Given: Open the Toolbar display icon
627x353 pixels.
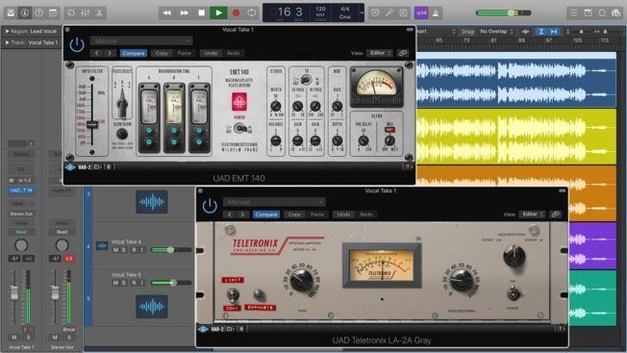Looking at the screenshot, I should pos(53,13).
